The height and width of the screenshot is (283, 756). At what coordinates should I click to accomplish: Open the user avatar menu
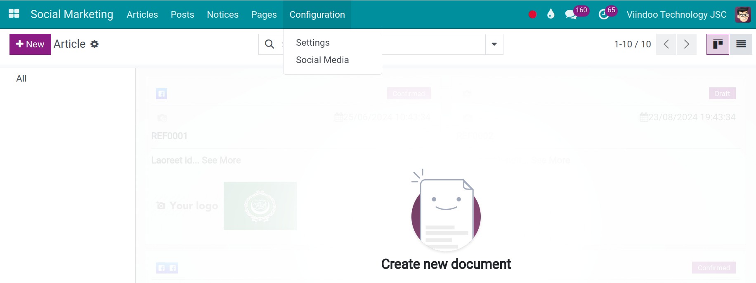pyautogui.click(x=743, y=14)
